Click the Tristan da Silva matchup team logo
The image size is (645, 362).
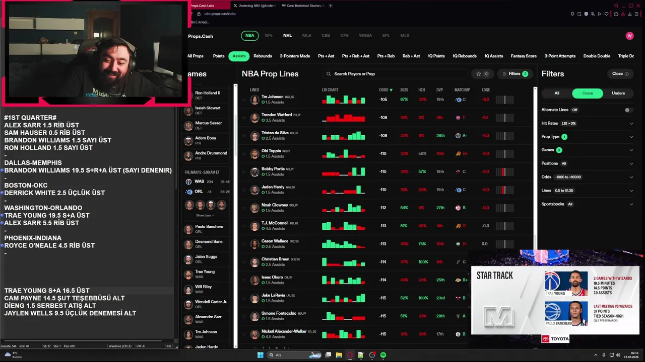click(458, 136)
